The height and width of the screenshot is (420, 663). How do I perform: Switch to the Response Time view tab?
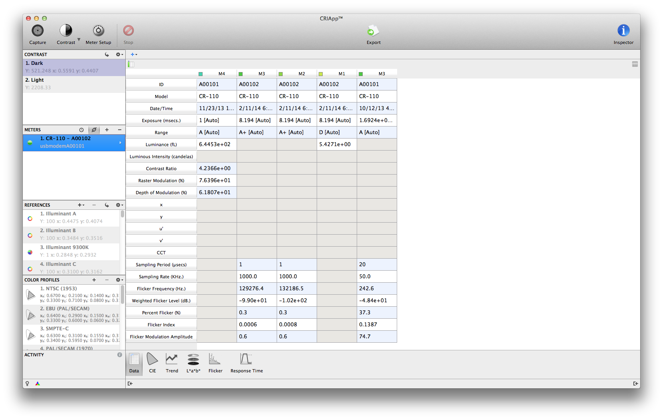pyautogui.click(x=247, y=363)
